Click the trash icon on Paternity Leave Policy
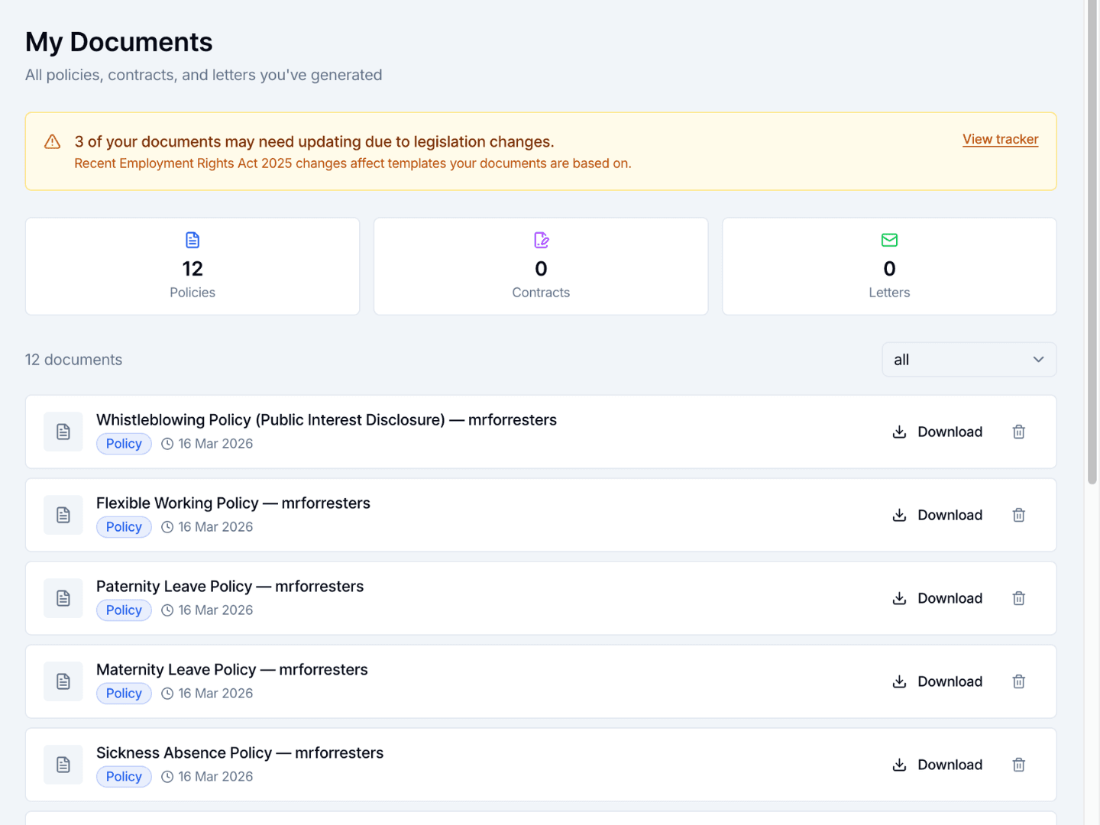Viewport: 1100px width, 825px height. point(1018,598)
